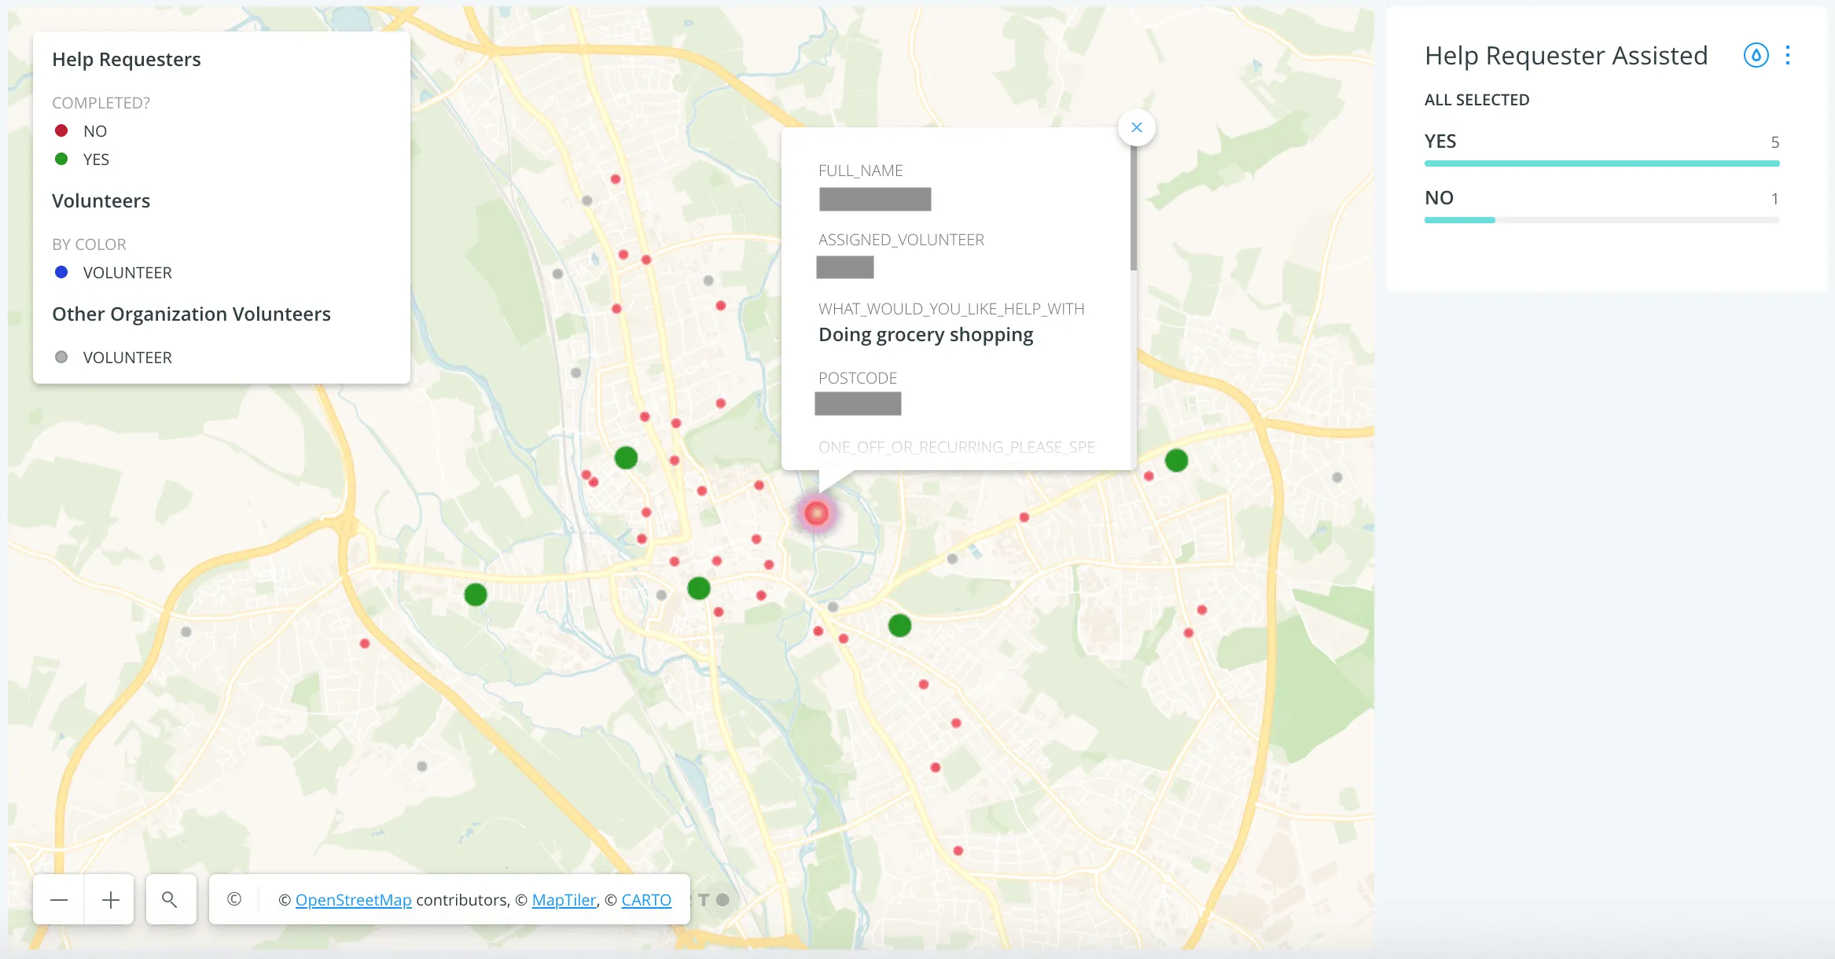Image resolution: width=1835 pixels, height=959 pixels.
Task: Click the droplet icon on Help Requester Assisted
Action: [1756, 55]
